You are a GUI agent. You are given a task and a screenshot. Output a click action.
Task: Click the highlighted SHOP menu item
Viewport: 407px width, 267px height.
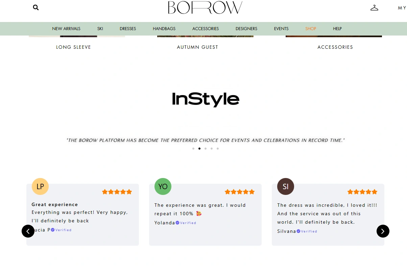(x=310, y=29)
